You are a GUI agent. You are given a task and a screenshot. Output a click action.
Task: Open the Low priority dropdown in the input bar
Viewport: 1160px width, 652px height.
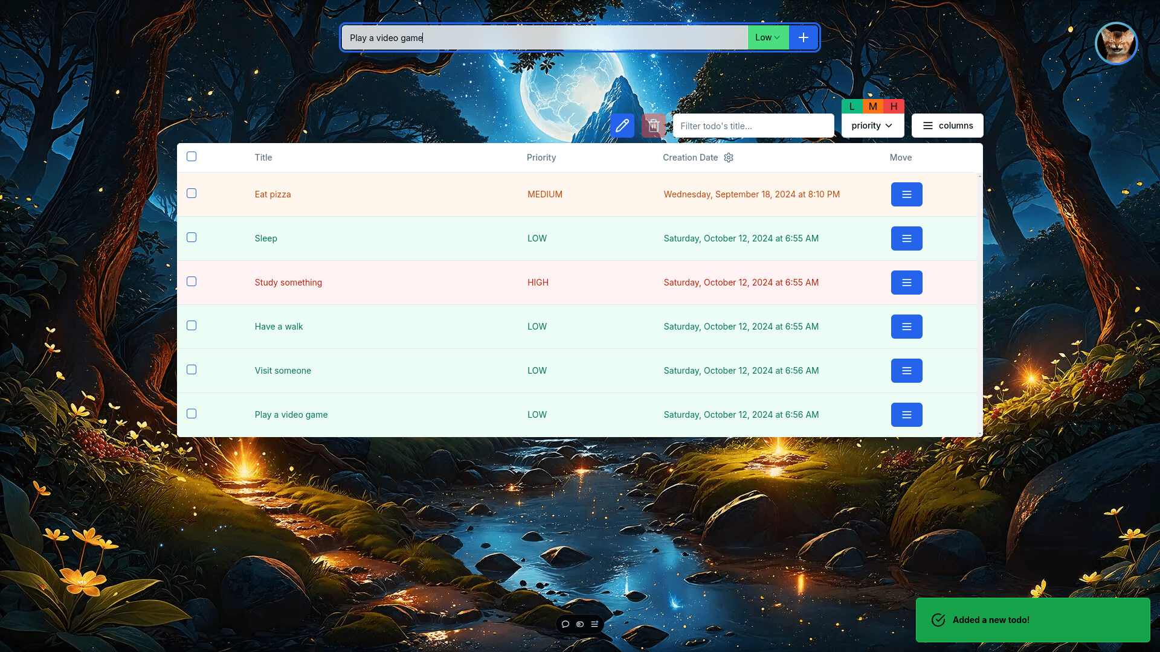tap(767, 37)
